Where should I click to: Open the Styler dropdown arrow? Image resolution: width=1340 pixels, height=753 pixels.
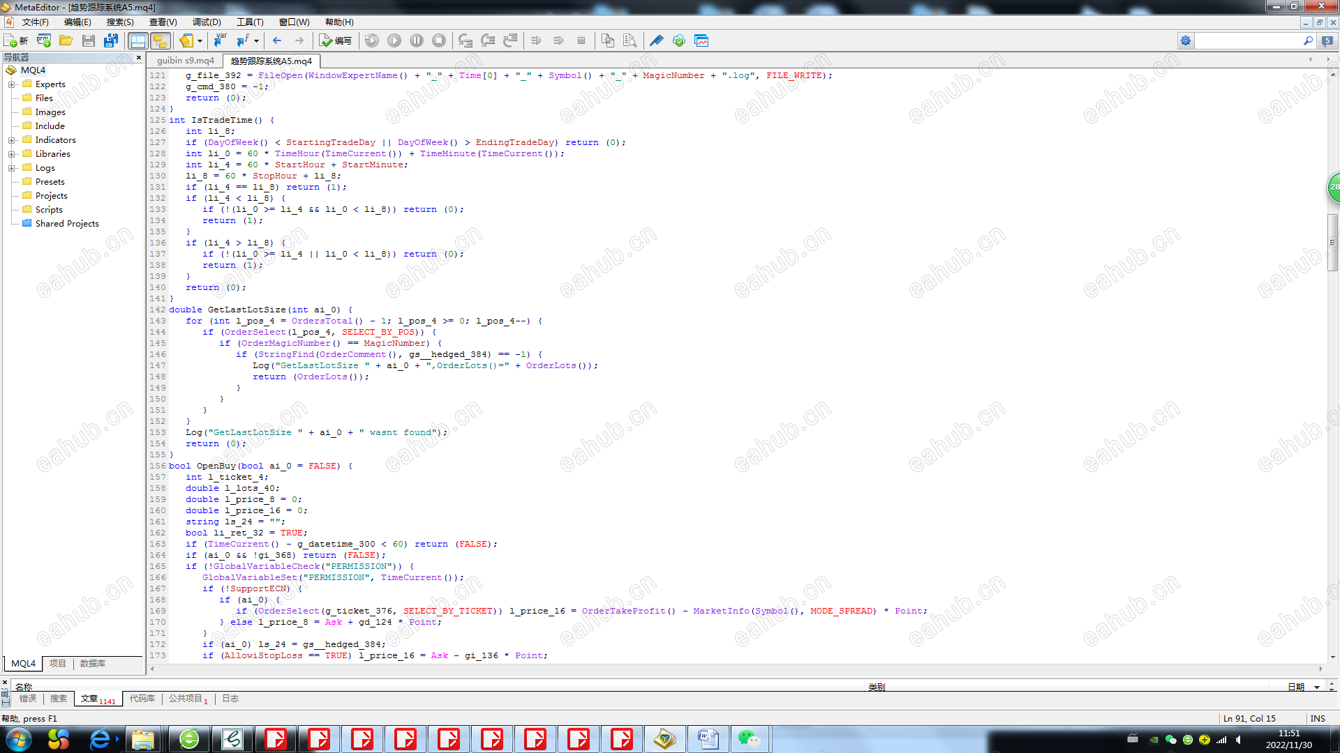point(200,40)
